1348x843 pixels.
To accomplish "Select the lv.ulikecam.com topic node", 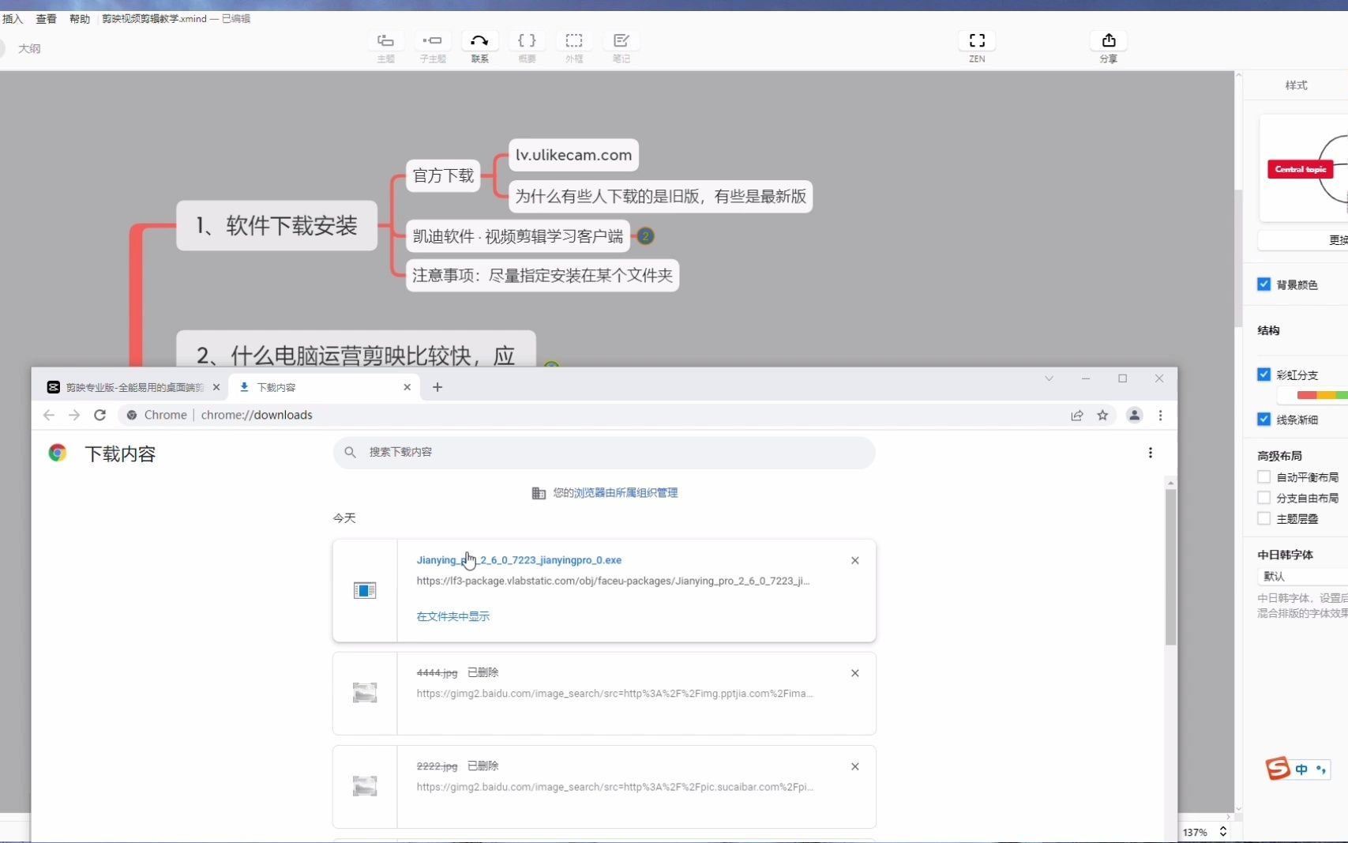I will pyautogui.click(x=573, y=155).
